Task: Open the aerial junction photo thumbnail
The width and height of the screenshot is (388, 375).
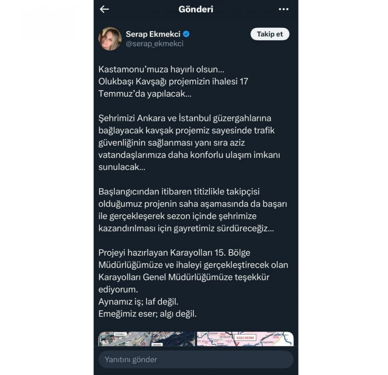Action: pos(147,339)
